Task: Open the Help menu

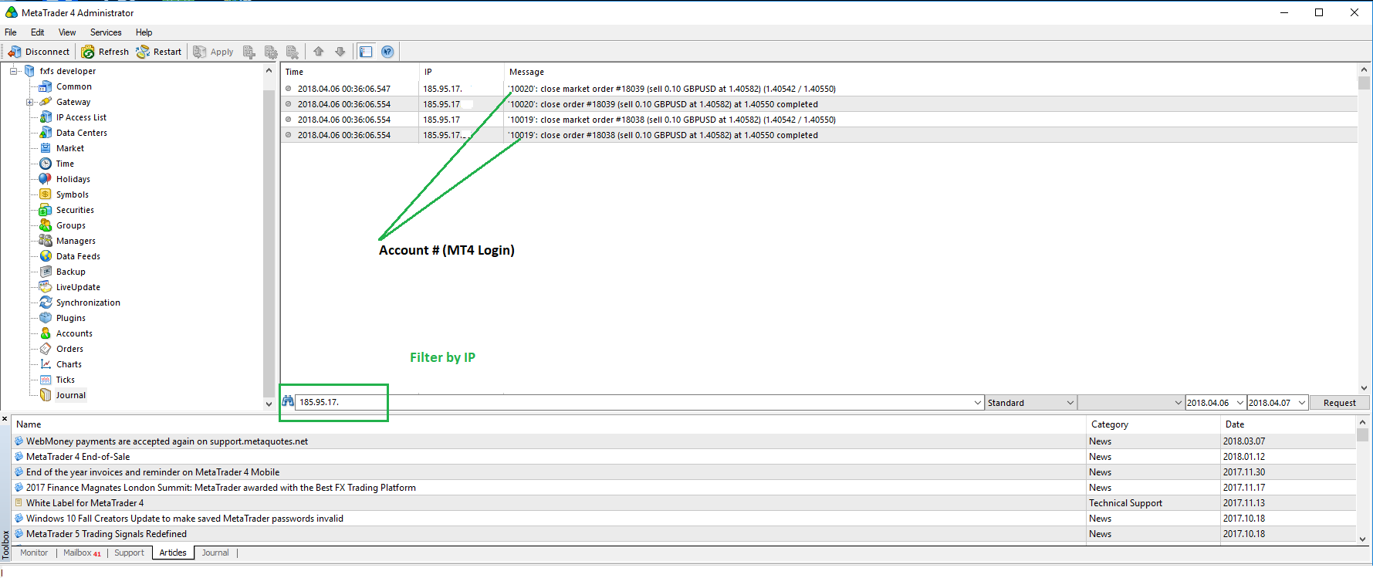Action: pyautogui.click(x=144, y=32)
